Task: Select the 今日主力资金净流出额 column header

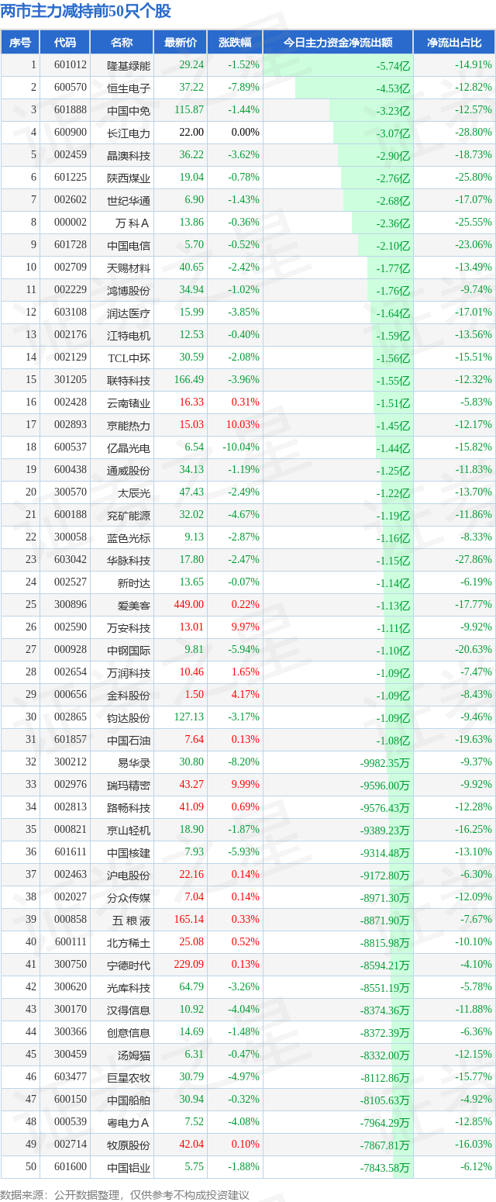Action: click(338, 43)
